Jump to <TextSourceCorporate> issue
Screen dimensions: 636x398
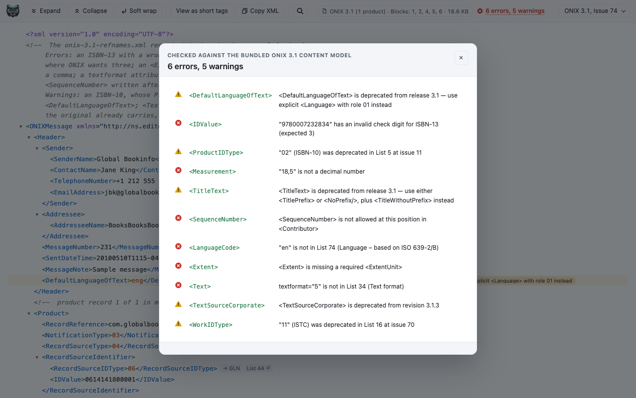pos(227,305)
